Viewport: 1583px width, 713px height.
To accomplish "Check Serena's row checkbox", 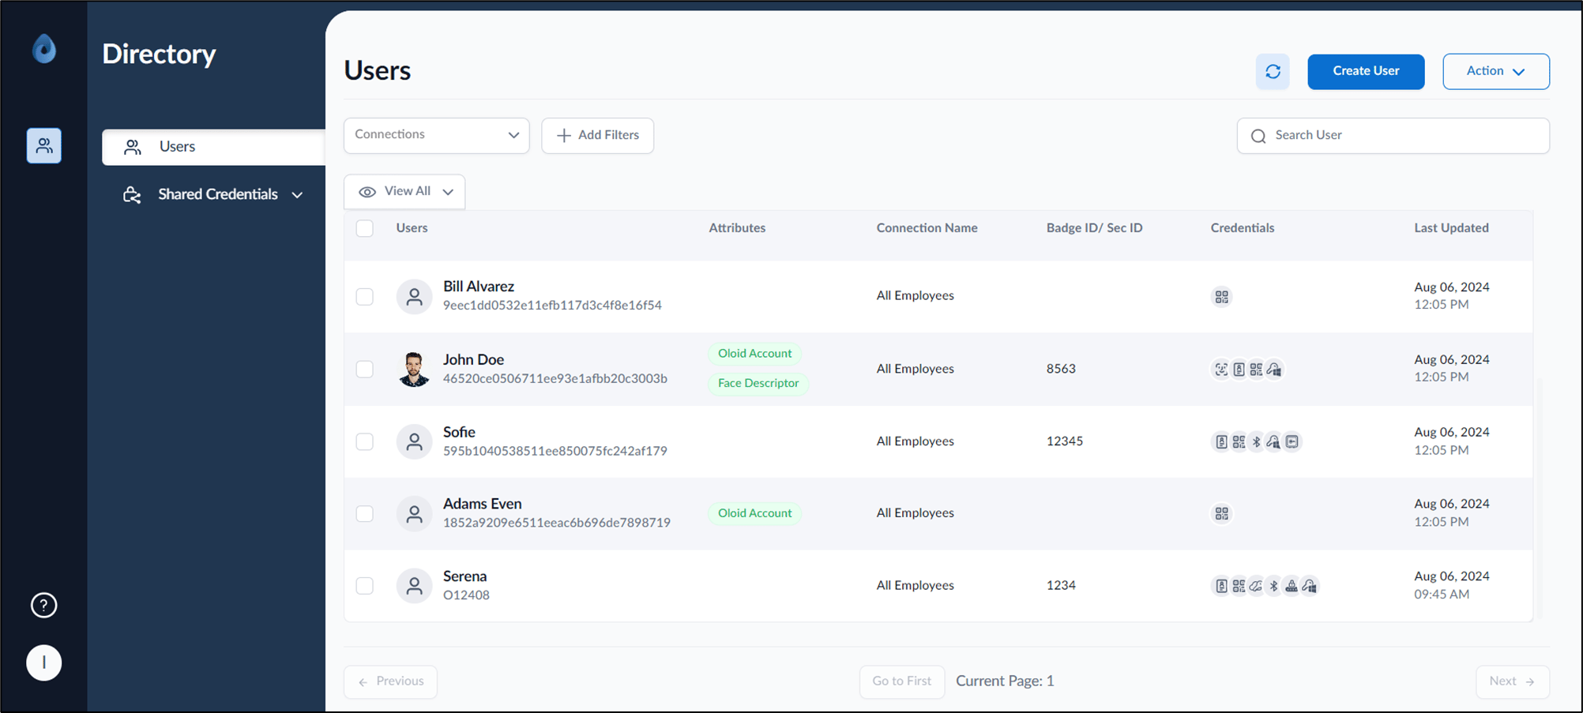I will (x=364, y=586).
